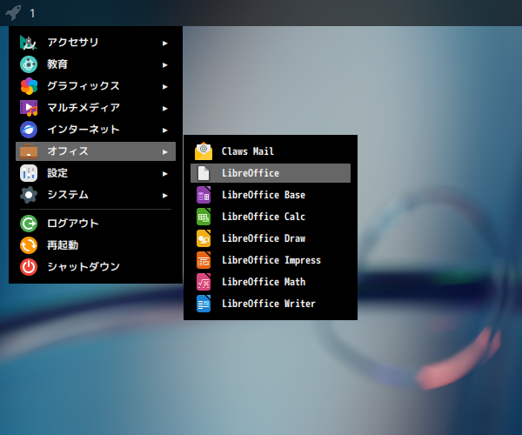This screenshot has height=435, width=522.
Task: Click the yellow LibreOffice Draw icon
Action: (204, 238)
